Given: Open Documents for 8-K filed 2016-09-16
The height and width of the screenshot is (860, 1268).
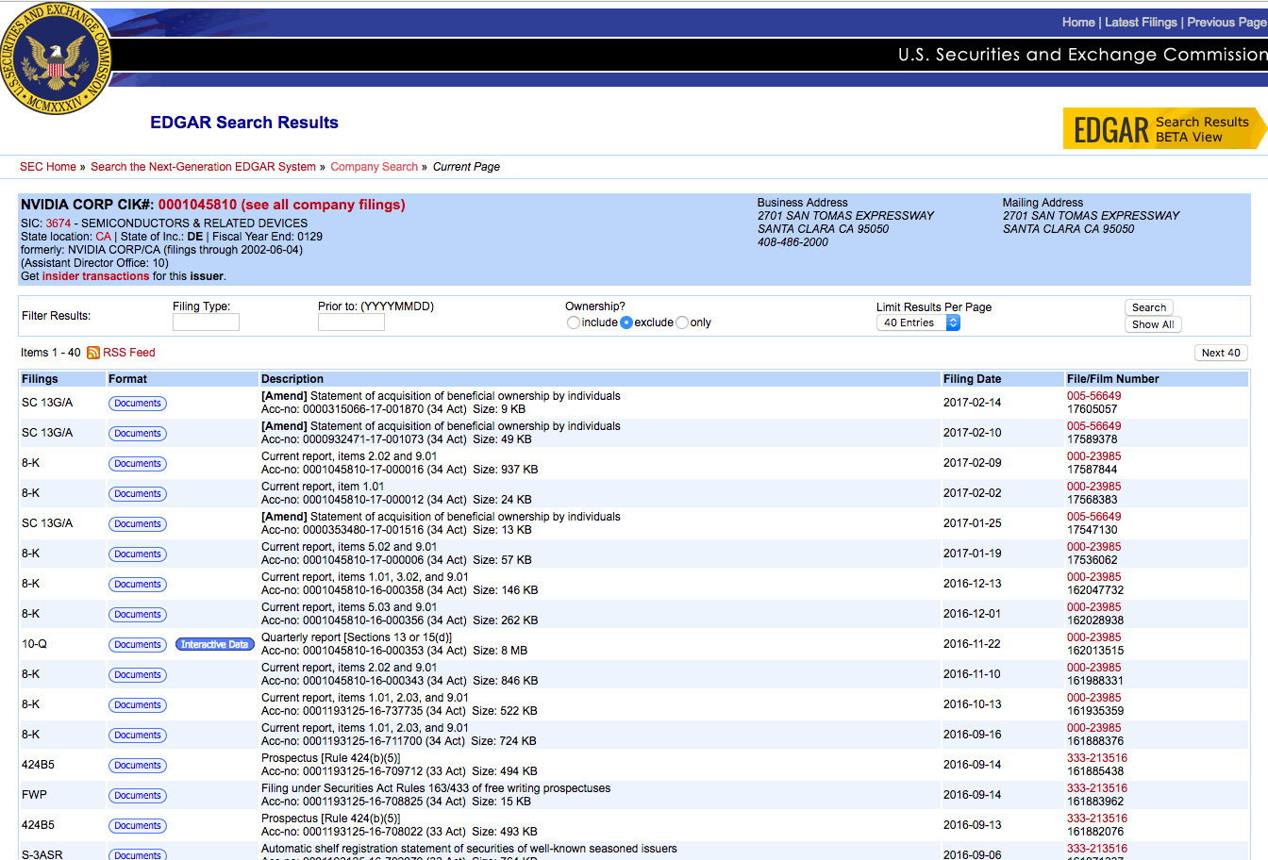Looking at the screenshot, I should point(138,736).
